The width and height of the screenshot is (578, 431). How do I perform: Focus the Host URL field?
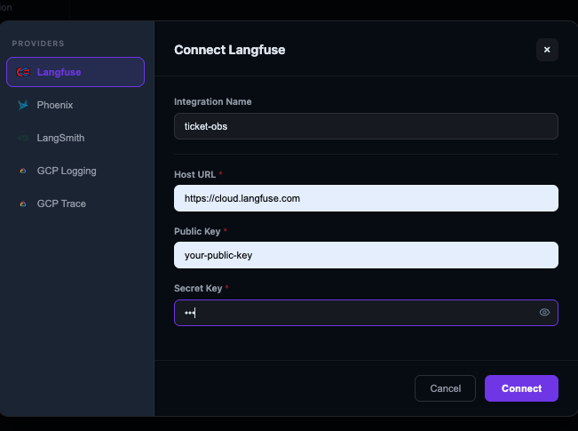tap(366, 198)
